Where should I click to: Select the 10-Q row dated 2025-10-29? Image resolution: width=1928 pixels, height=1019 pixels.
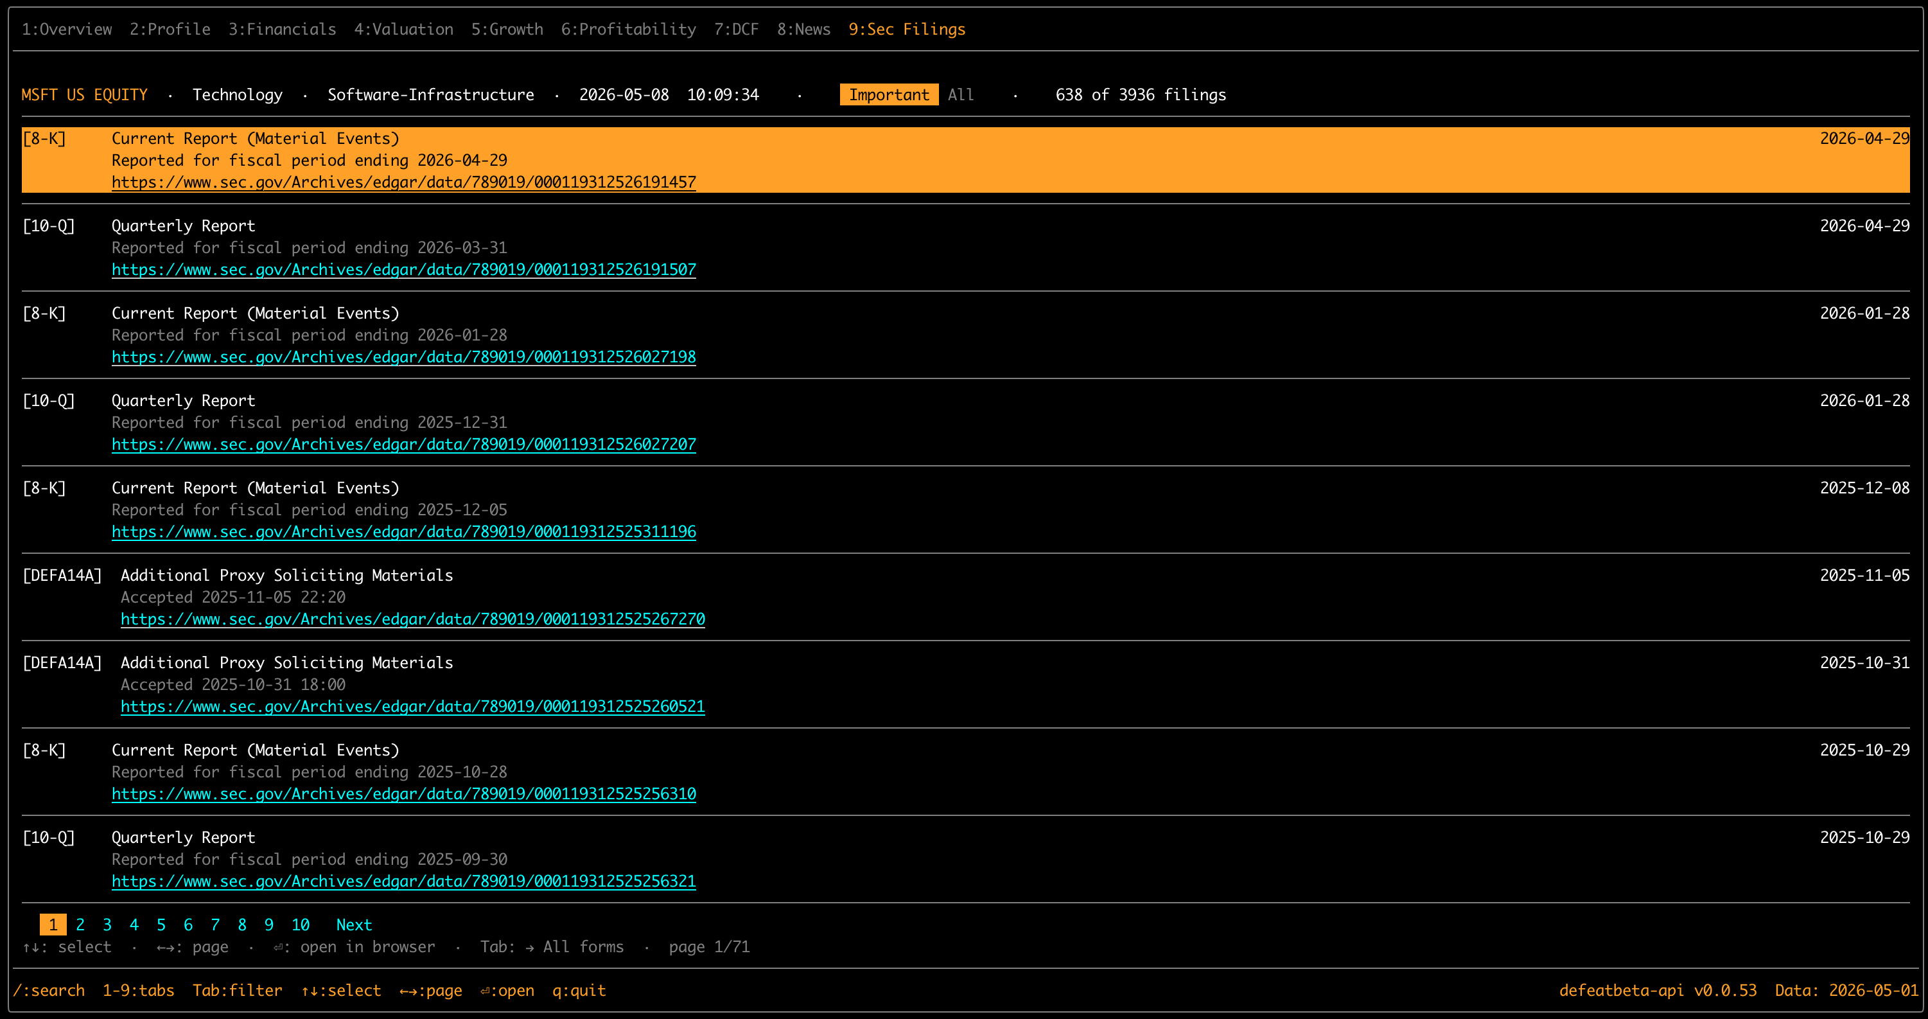click(965, 860)
